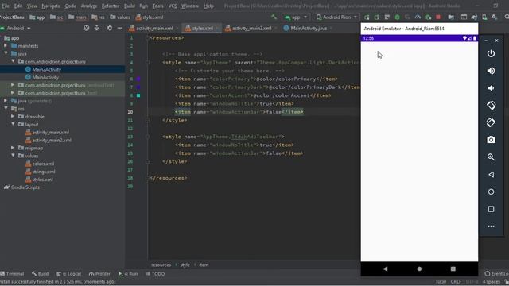Select MainActivity in project tree

pyautogui.click(x=45, y=77)
